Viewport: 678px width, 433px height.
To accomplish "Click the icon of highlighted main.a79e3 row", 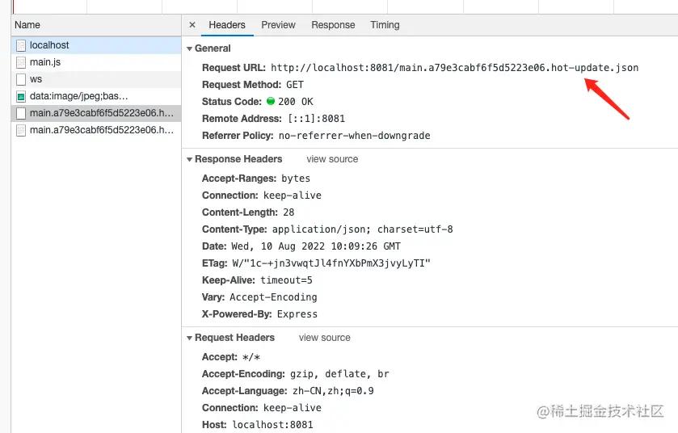I will click(21, 113).
